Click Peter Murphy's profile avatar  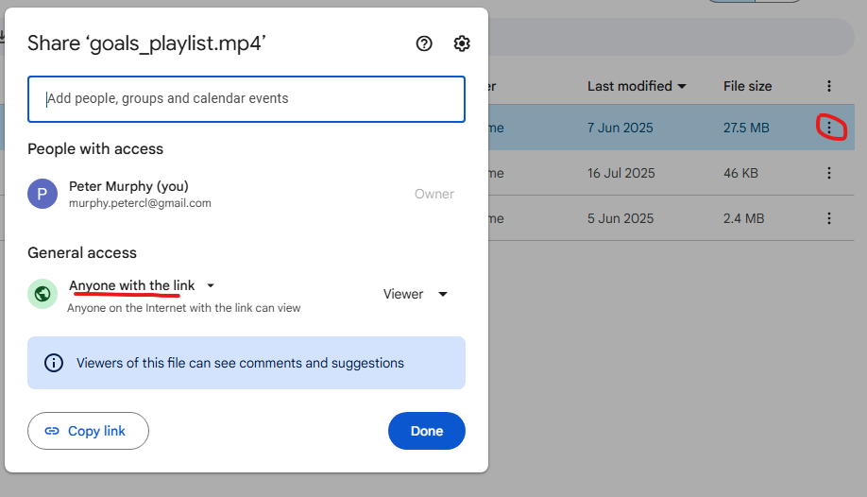tap(42, 194)
